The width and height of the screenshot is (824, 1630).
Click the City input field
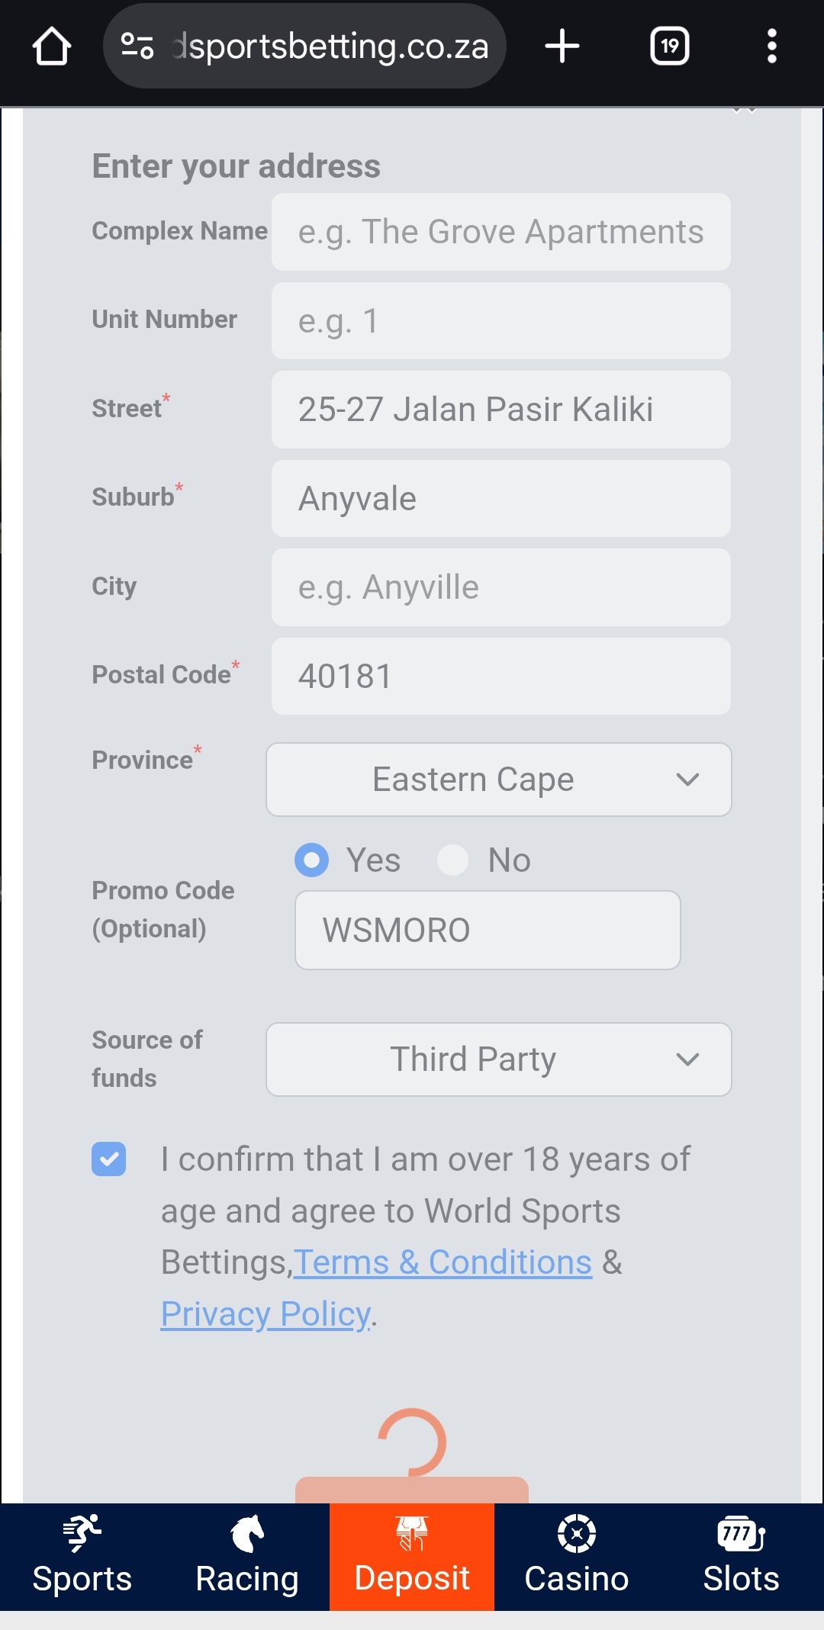point(500,587)
